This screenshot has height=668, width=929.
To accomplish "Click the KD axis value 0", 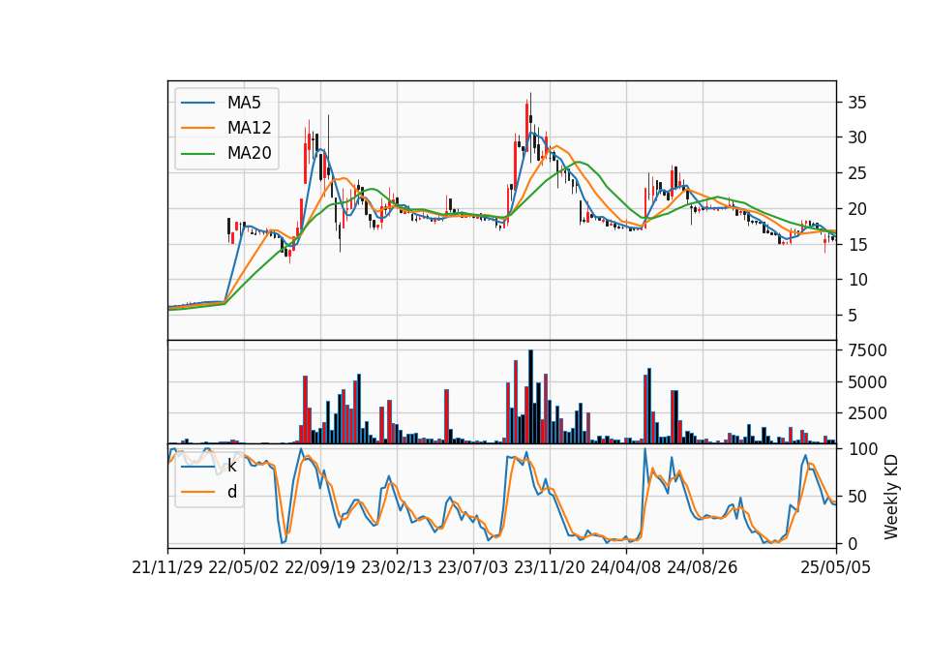I will coord(853,543).
